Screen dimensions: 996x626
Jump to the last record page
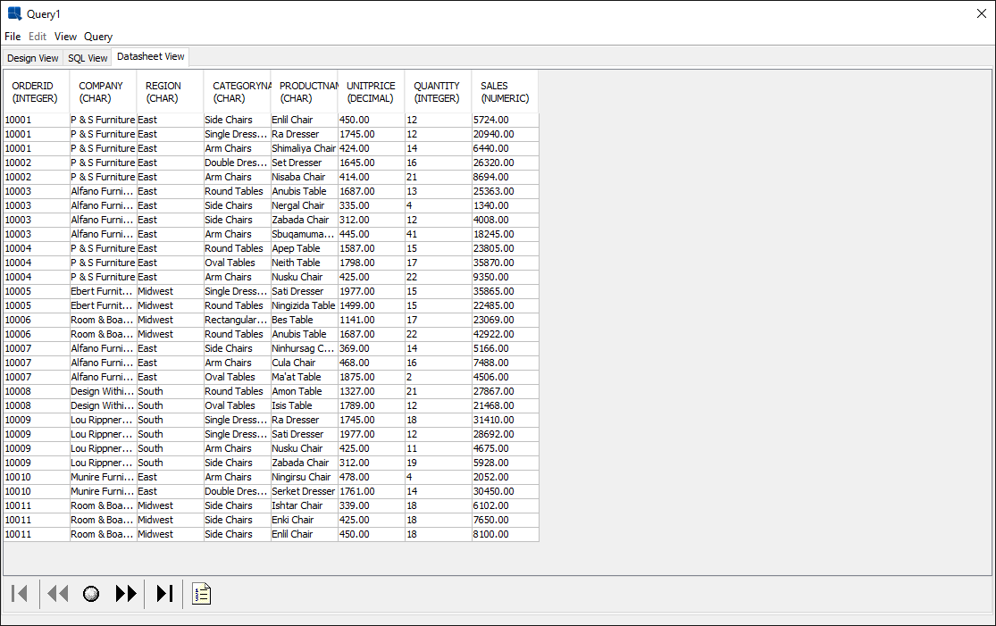pyautogui.click(x=164, y=594)
